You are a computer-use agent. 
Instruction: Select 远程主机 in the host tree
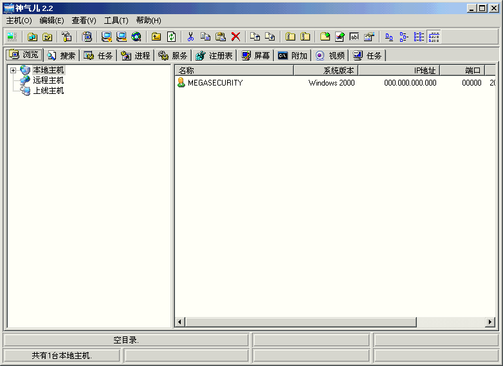pos(48,80)
